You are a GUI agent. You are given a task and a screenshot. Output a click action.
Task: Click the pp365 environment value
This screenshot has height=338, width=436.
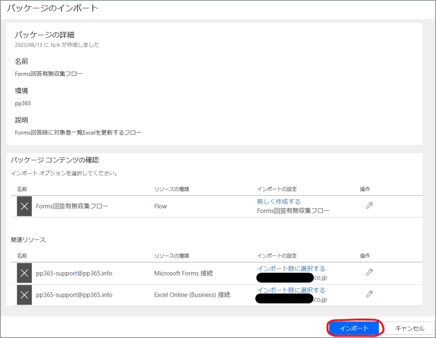[x=23, y=103]
